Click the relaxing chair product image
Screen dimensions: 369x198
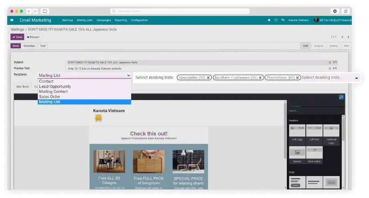pos(188,162)
